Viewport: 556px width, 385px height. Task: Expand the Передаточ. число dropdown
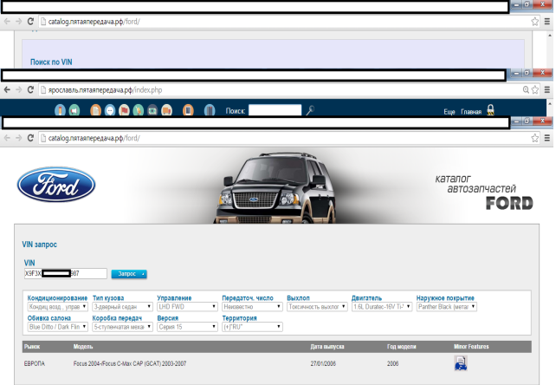pyautogui.click(x=252, y=306)
